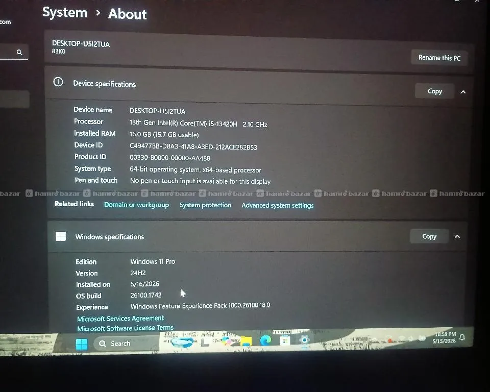Open File Explorer from the taskbar
This screenshot has height=392, width=490.
pos(246,340)
